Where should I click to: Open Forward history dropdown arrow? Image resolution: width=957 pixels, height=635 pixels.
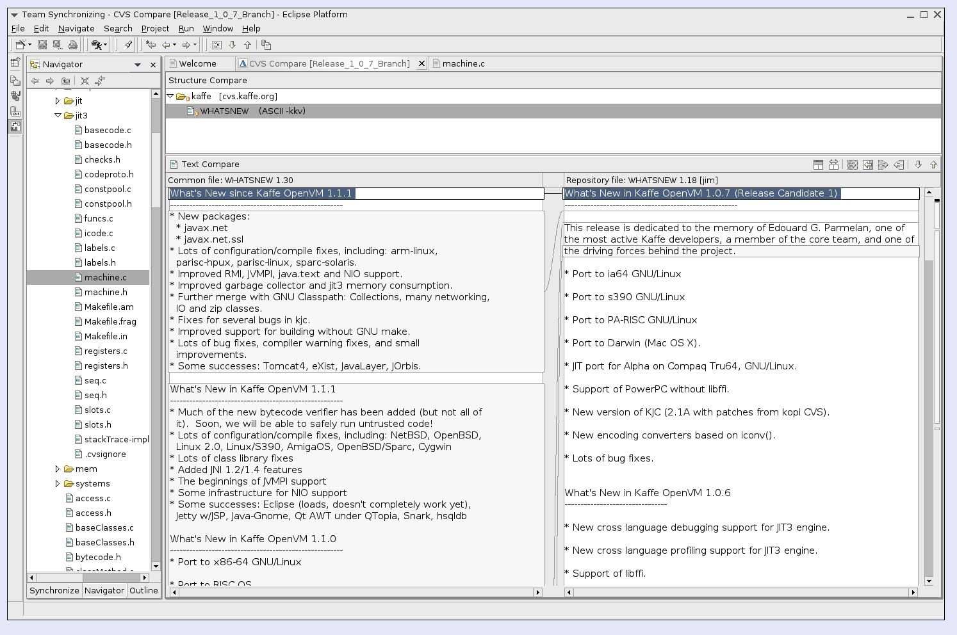click(x=195, y=45)
